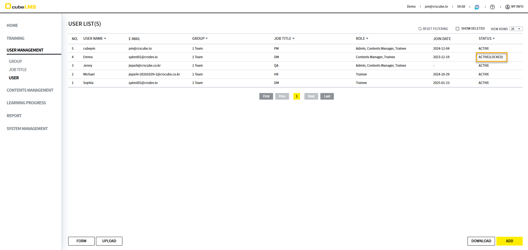The height and width of the screenshot is (250, 528).
Task: Expand the Job Title column filter
Action: click(x=293, y=39)
